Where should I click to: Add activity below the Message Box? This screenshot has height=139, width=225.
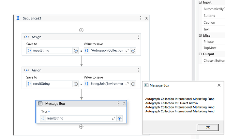pyautogui.click(x=81, y=127)
